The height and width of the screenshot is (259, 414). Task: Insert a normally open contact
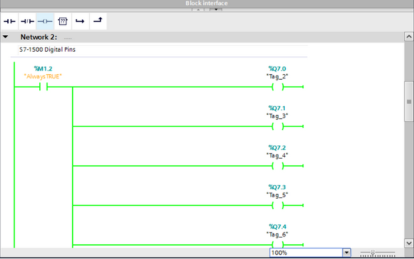pyautogui.click(x=9, y=21)
